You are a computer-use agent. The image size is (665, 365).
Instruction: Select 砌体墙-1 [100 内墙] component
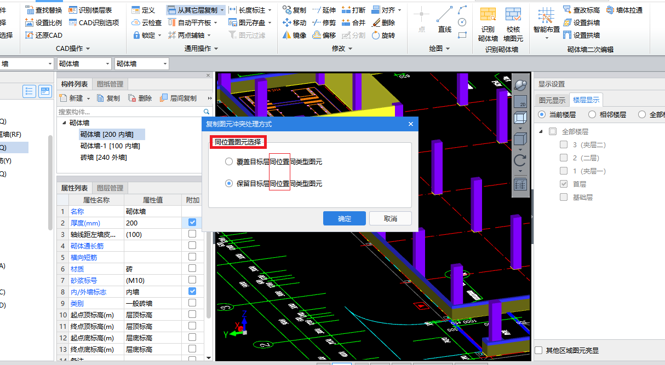110,146
